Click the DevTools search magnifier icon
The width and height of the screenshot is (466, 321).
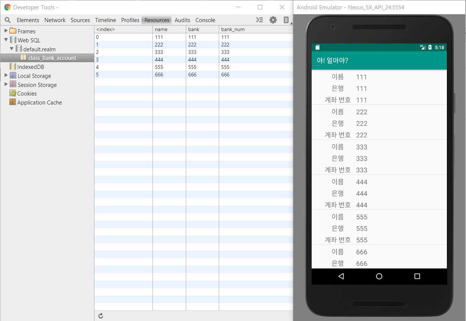[x=7, y=20]
